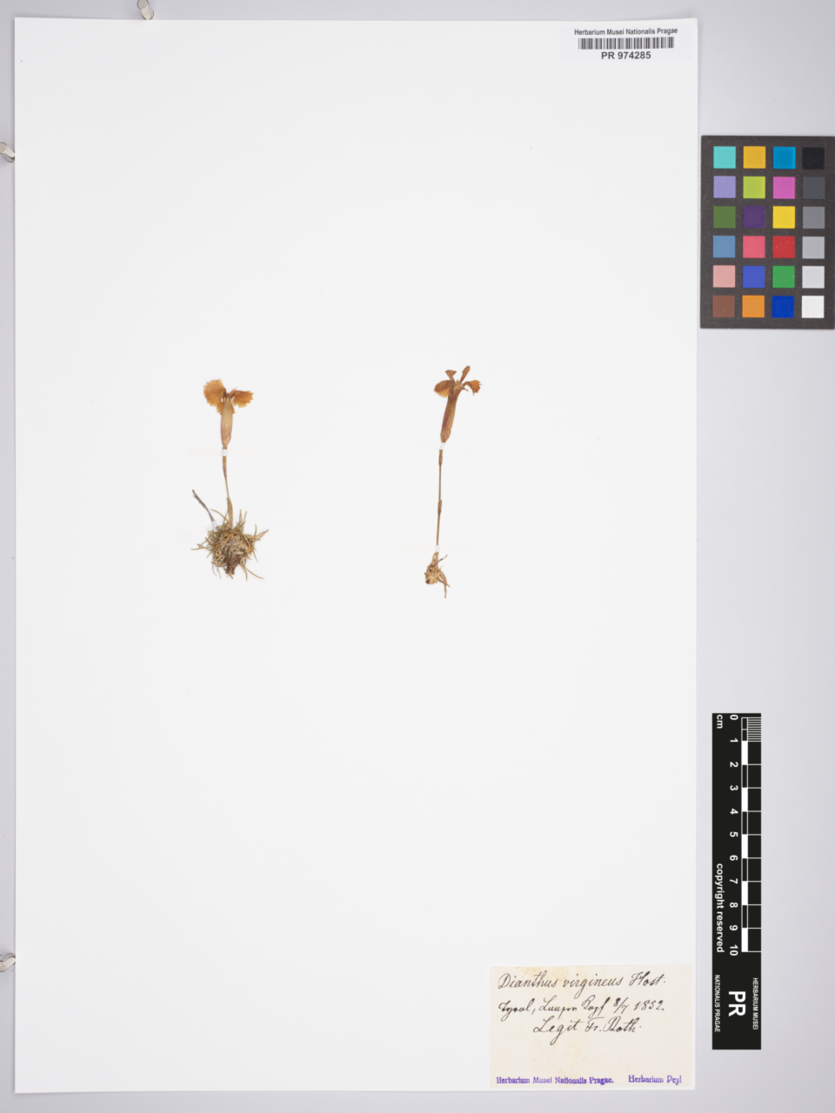
Task: Click the PR 974285 accession number
Action: click(625, 56)
